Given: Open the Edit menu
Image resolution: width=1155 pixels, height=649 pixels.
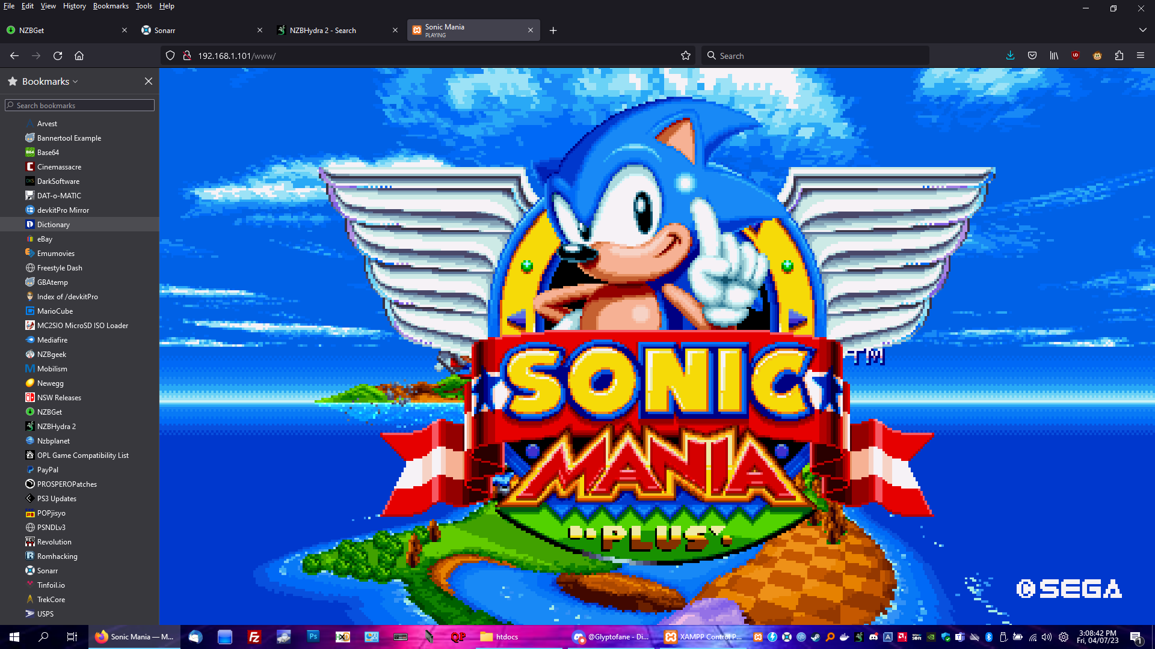Looking at the screenshot, I should click(x=28, y=6).
